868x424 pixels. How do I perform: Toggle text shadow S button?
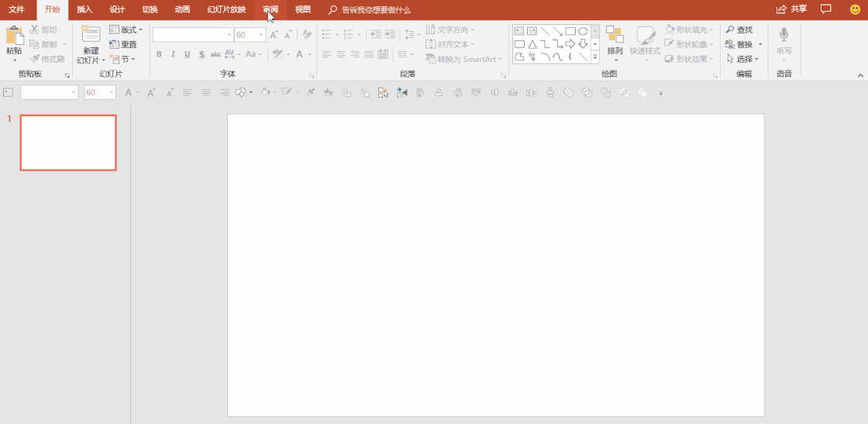pyautogui.click(x=201, y=54)
